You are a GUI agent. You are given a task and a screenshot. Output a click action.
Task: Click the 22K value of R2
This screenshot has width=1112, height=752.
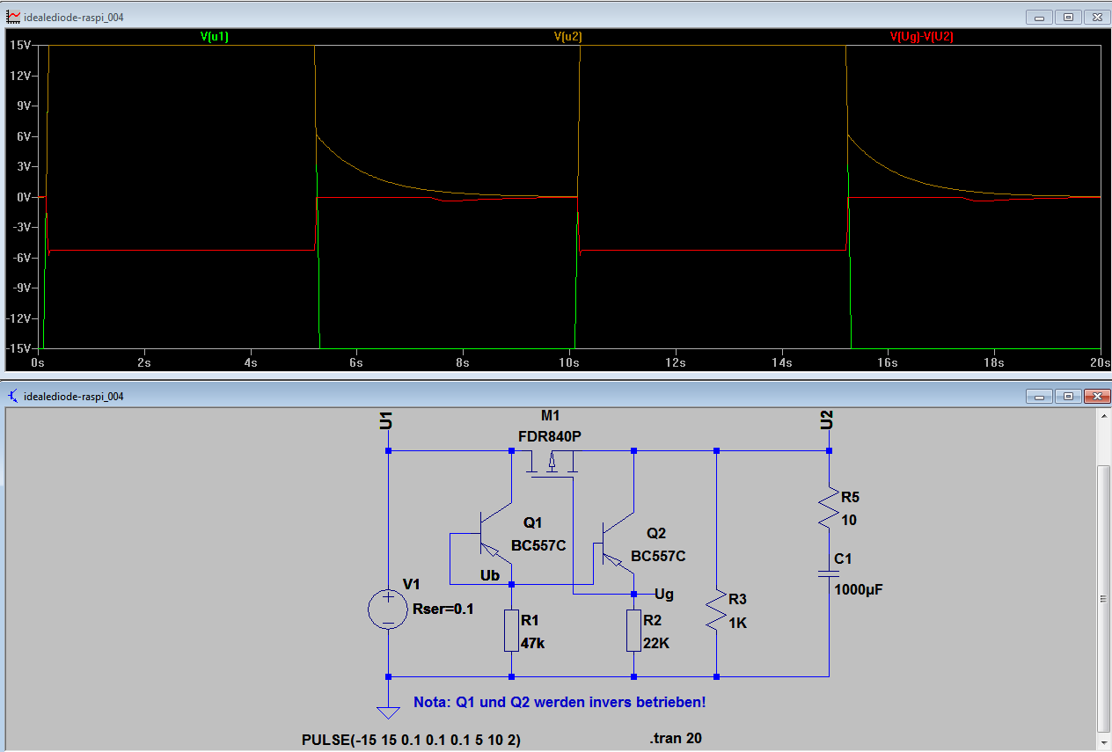pyautogui.click(x=656, y=643)
